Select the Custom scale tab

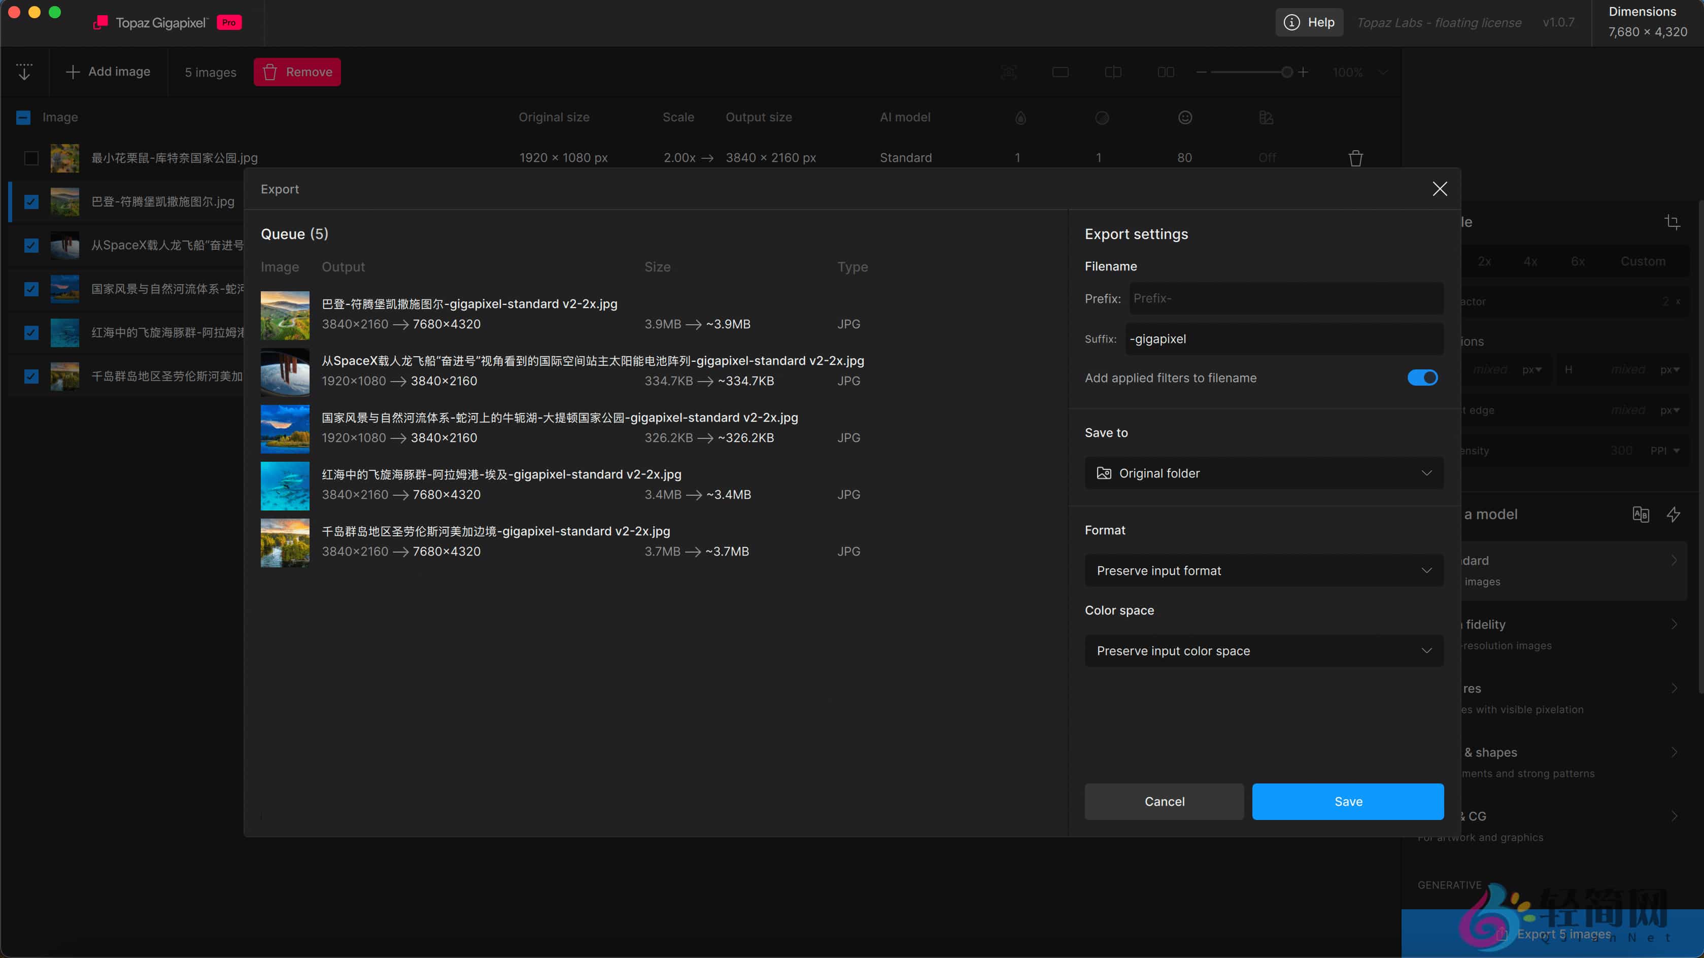1643,261
